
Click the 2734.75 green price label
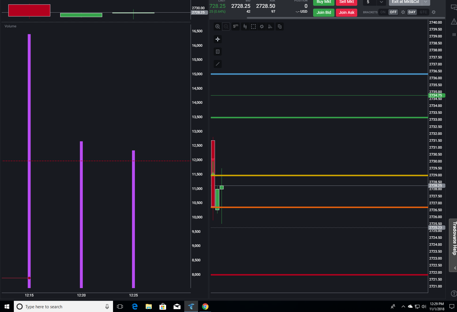click(x=437, y=95)
